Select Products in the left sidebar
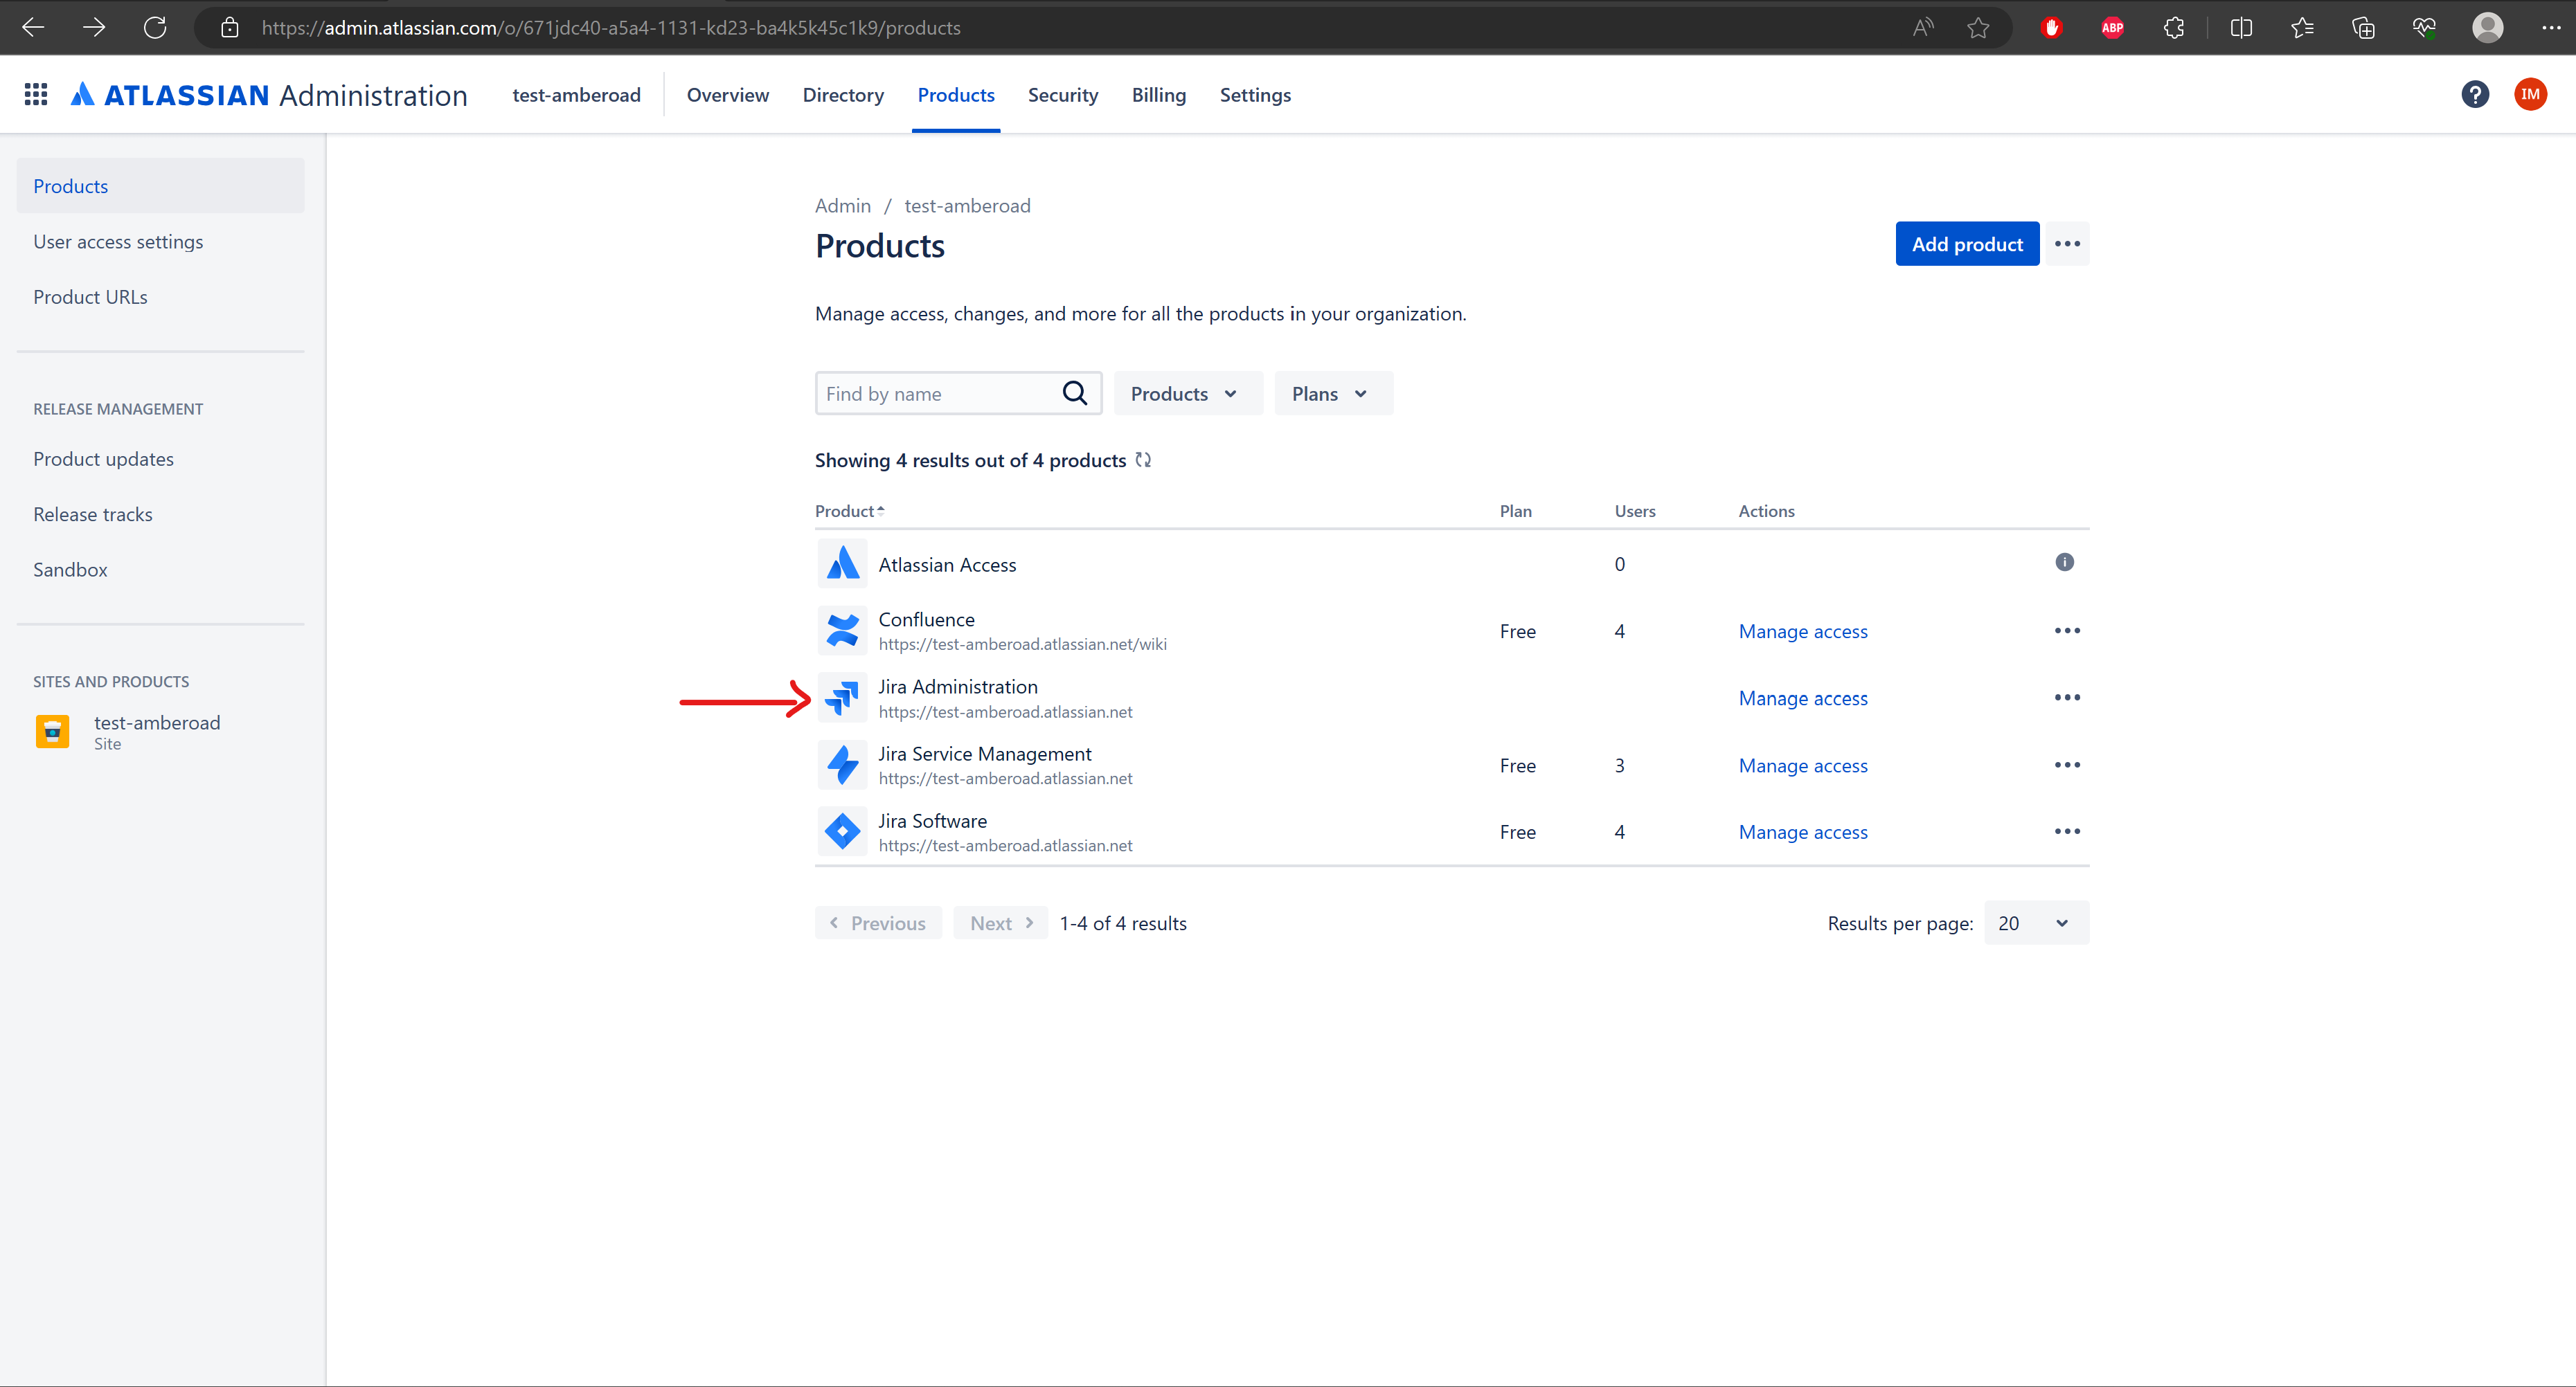Viewport: 2576px width, 1387px height. point(160,186)
